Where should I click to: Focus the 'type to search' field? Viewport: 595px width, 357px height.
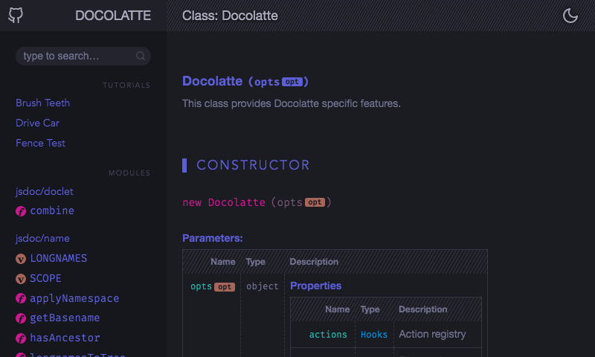click(x=83, y=56)
